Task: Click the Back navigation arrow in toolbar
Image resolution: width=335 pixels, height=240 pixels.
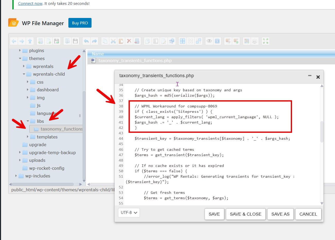Action: click(x=14, y=41)
